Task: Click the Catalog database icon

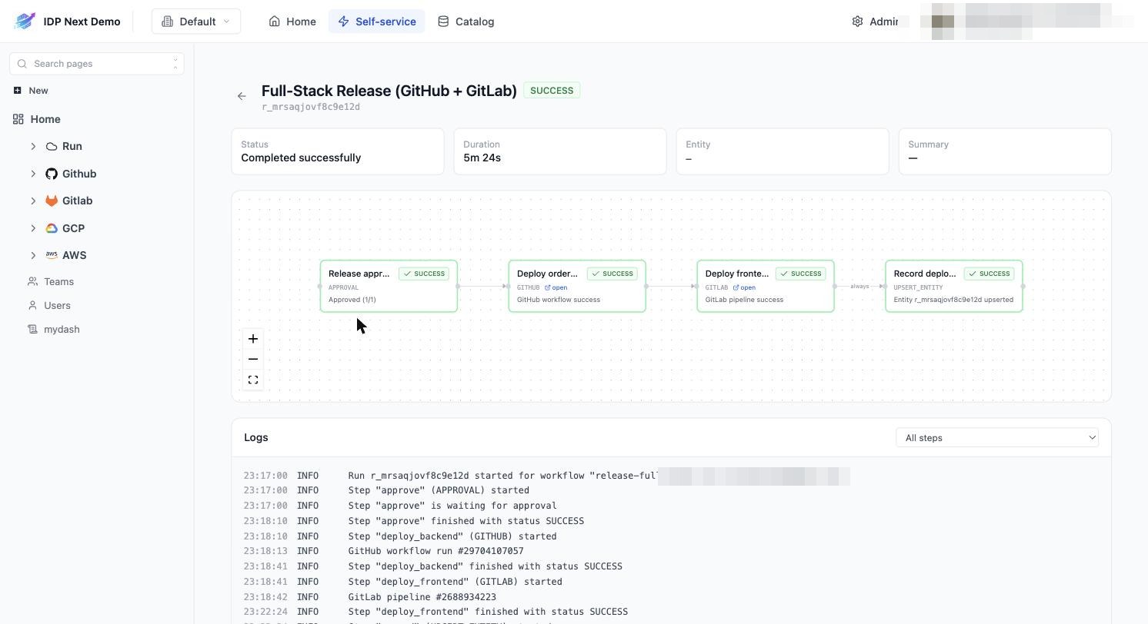Action: [443, 22]
